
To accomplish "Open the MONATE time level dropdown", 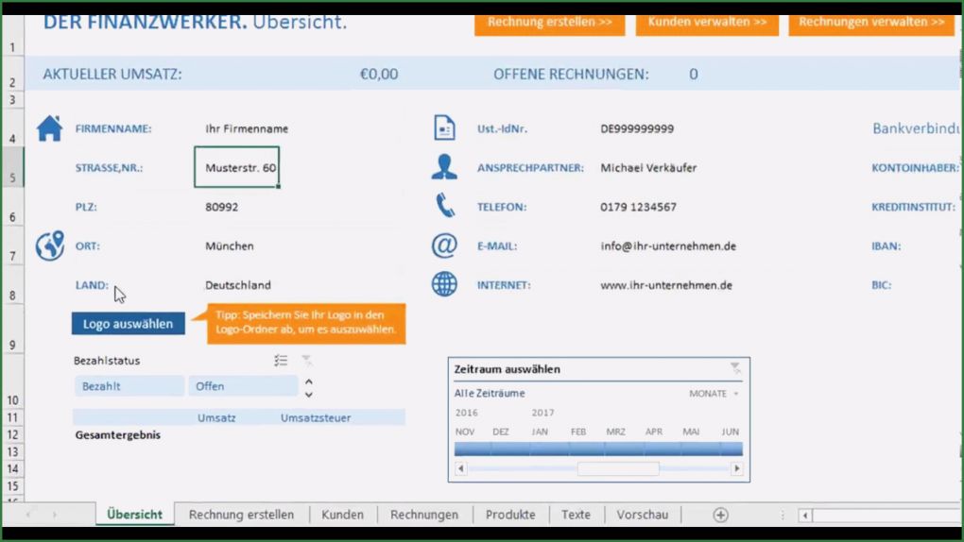I will click(714, 394).
